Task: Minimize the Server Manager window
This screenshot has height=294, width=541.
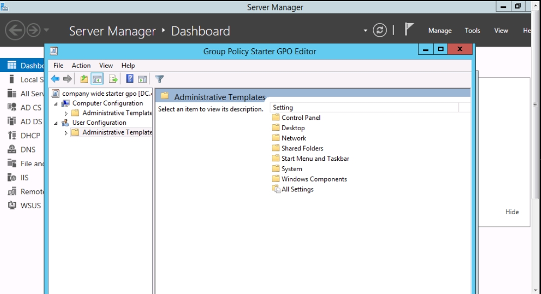Action: coord(503,6)
